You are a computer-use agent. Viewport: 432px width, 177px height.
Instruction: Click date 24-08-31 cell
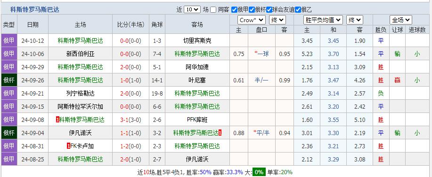[33, 146]
